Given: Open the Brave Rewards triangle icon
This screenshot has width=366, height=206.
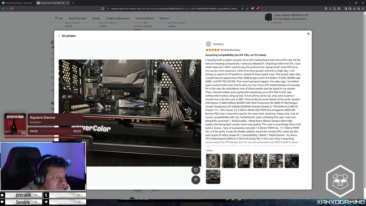Looking at the screenshot, I should (x=258, y=9).
